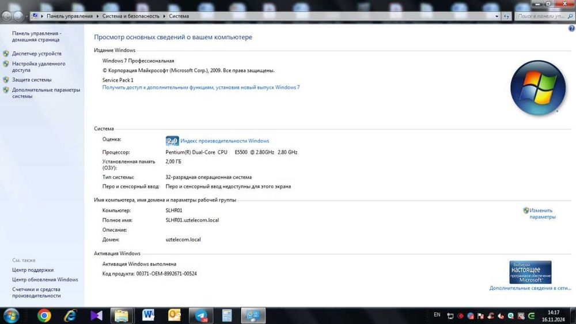
Task: Open Индекс производительности Windows link
Action: [225, 141]
